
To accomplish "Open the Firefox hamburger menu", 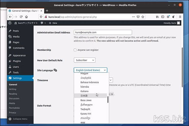I will click(180, 17).
